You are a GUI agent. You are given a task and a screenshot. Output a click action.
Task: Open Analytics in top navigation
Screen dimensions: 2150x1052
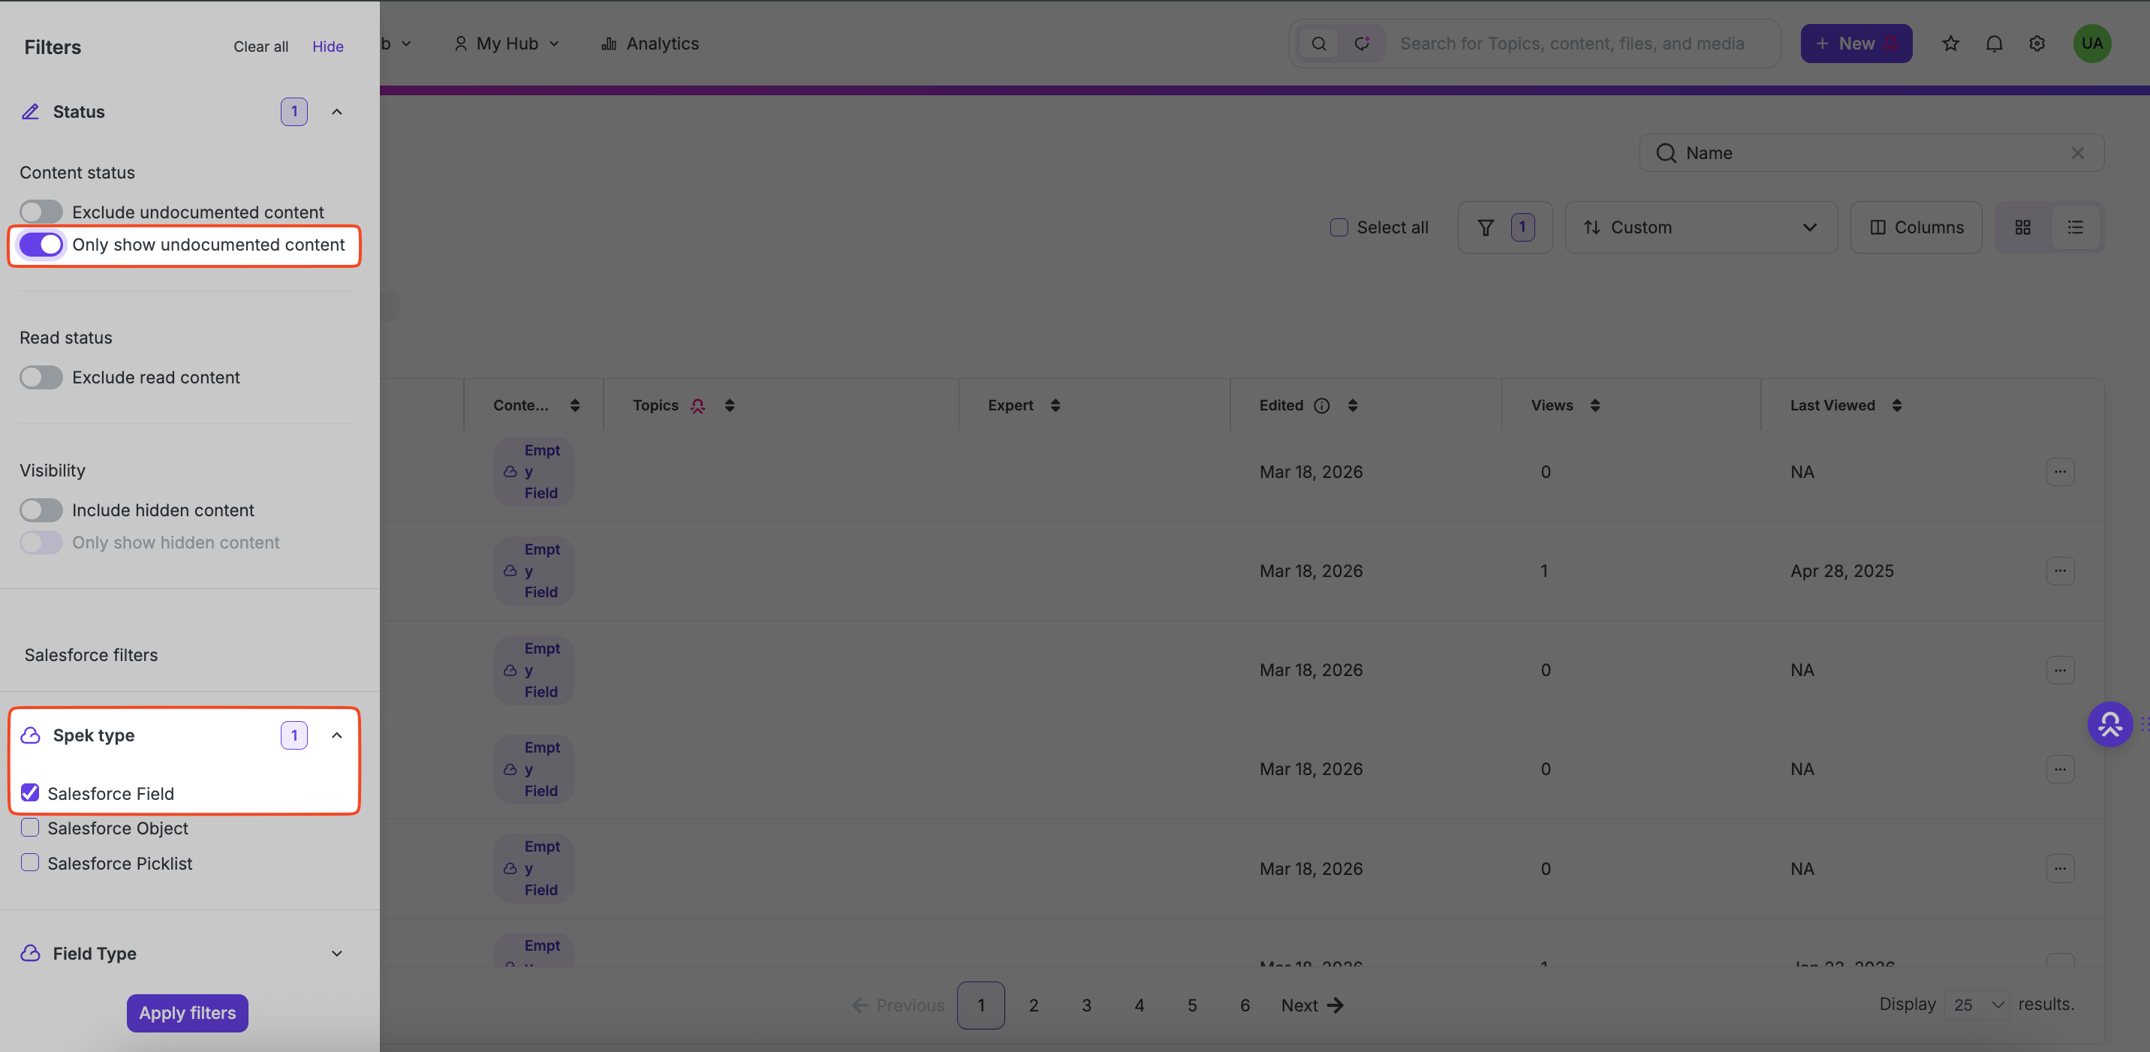coord(650,44)
